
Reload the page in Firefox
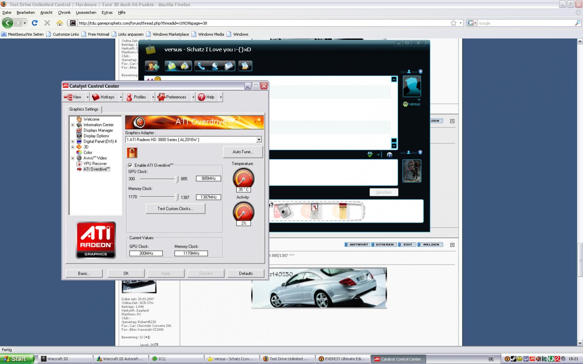point(34,23)
